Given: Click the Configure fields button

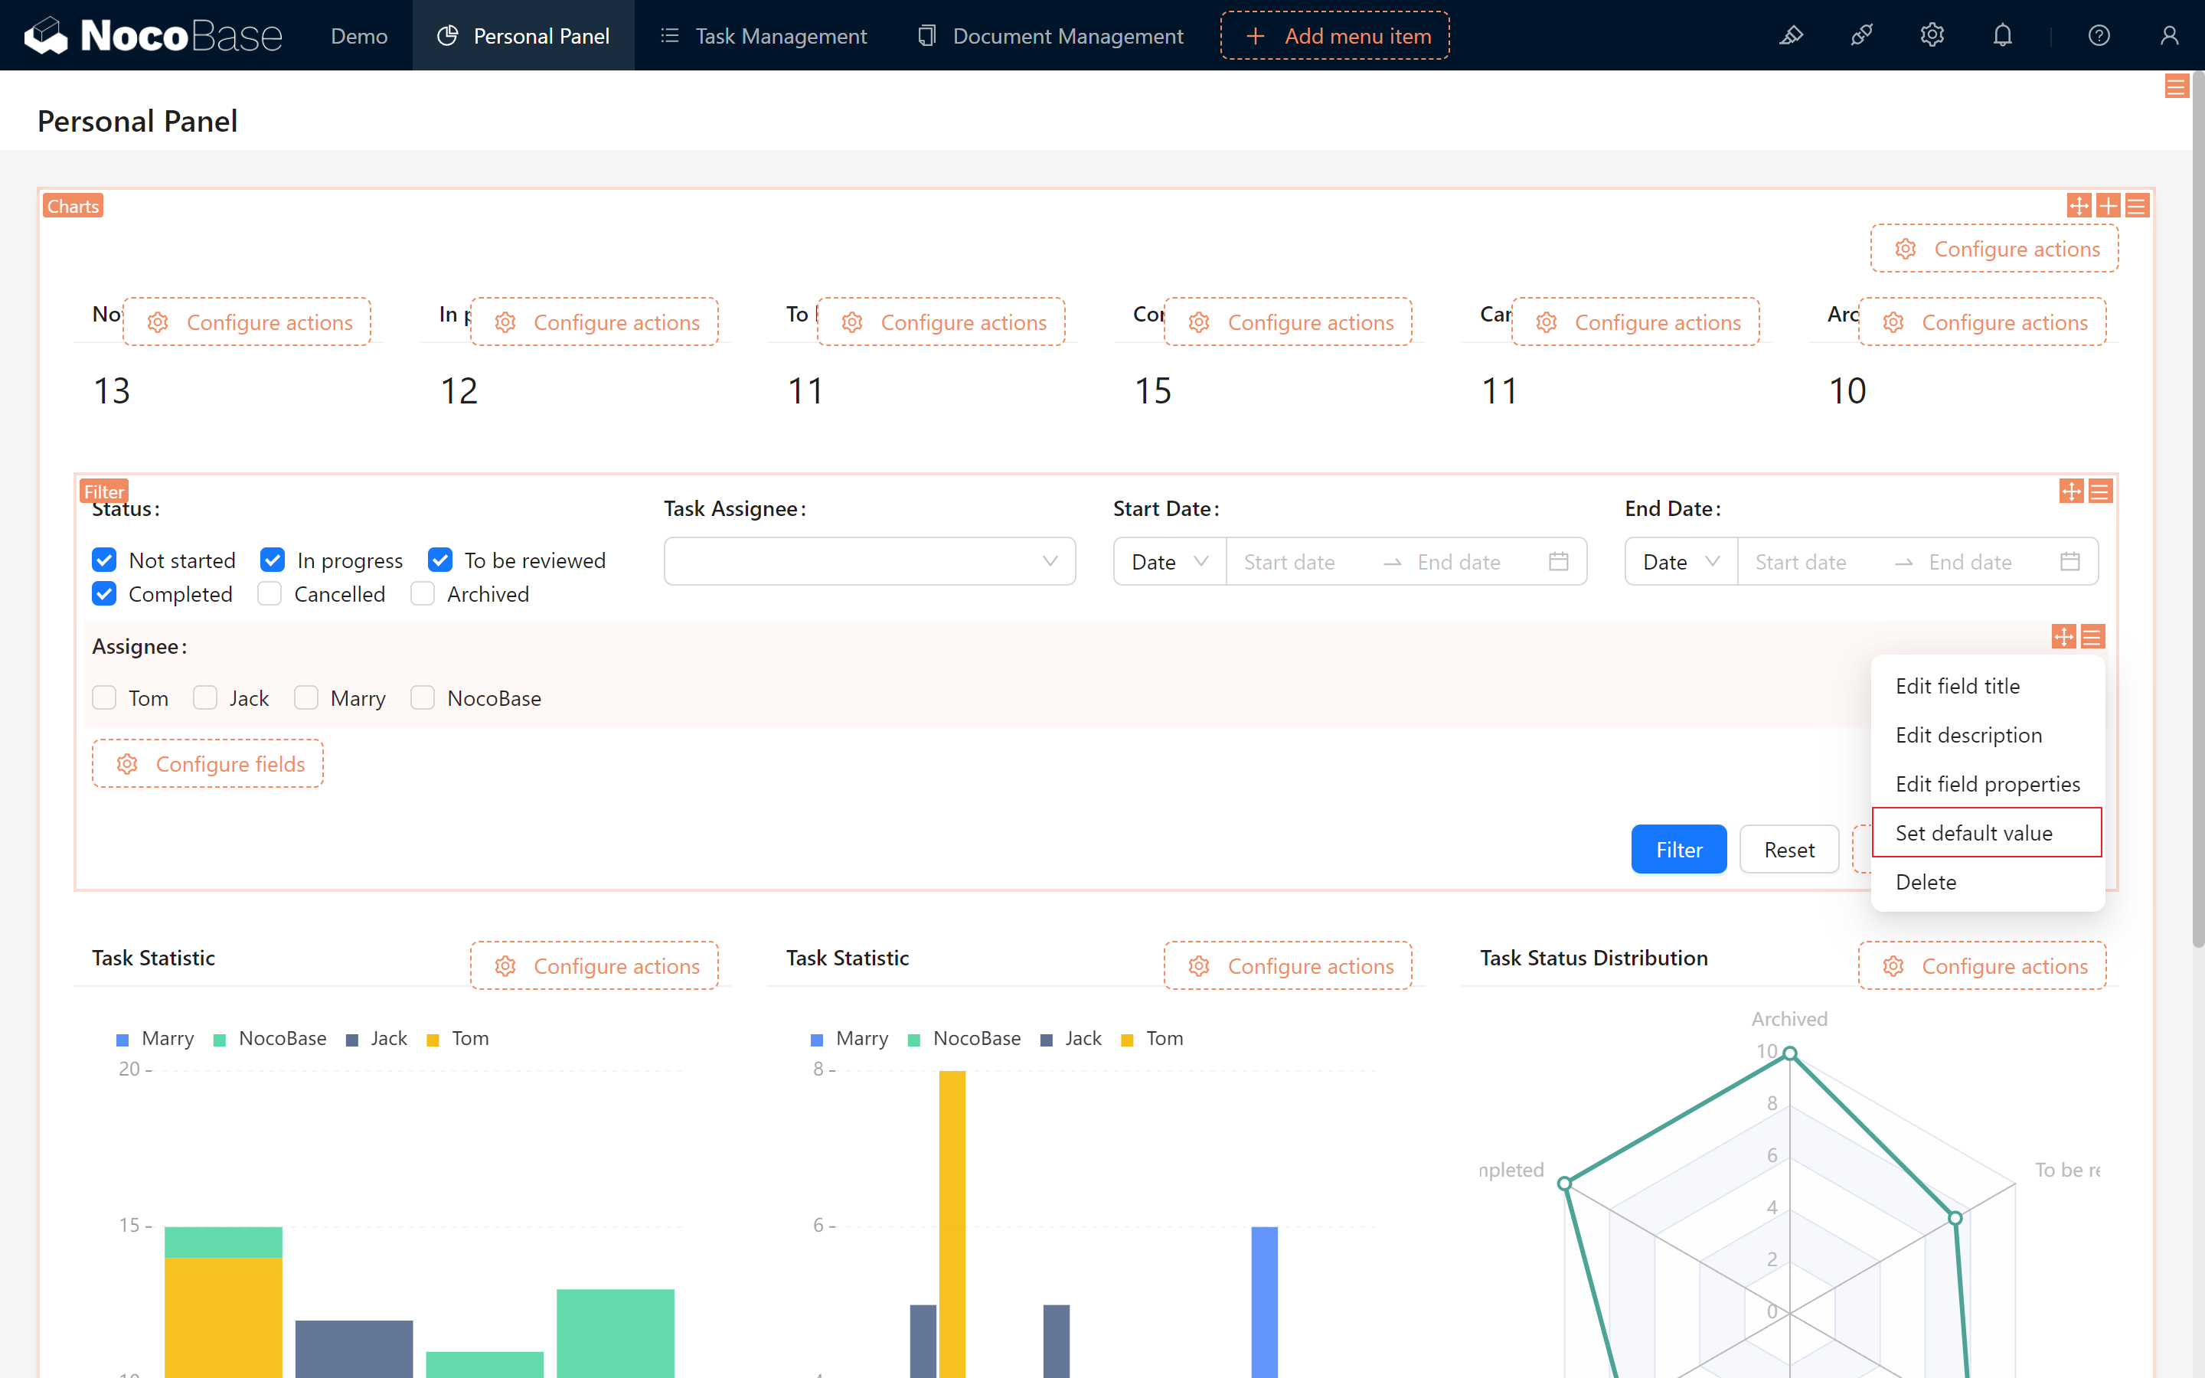Looking at the screenshot, I should pyautogui.click(x=207, y=764).
